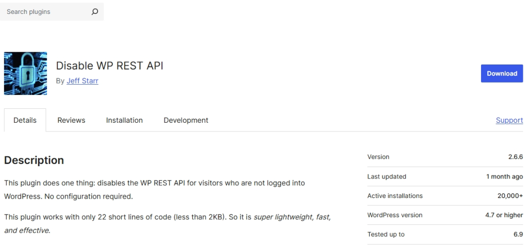This screenshot has width=528, height=245.
Task: Click the 6.9 tested value
Action: click(x=519, y=235)
